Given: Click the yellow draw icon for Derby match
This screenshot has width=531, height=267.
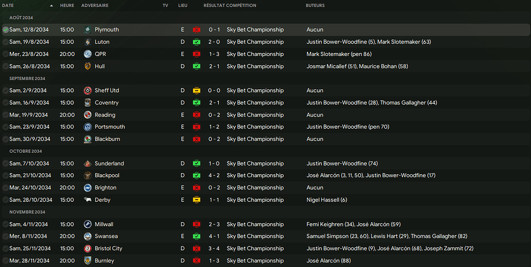Looking at the screenshot, I should point(197,200).
